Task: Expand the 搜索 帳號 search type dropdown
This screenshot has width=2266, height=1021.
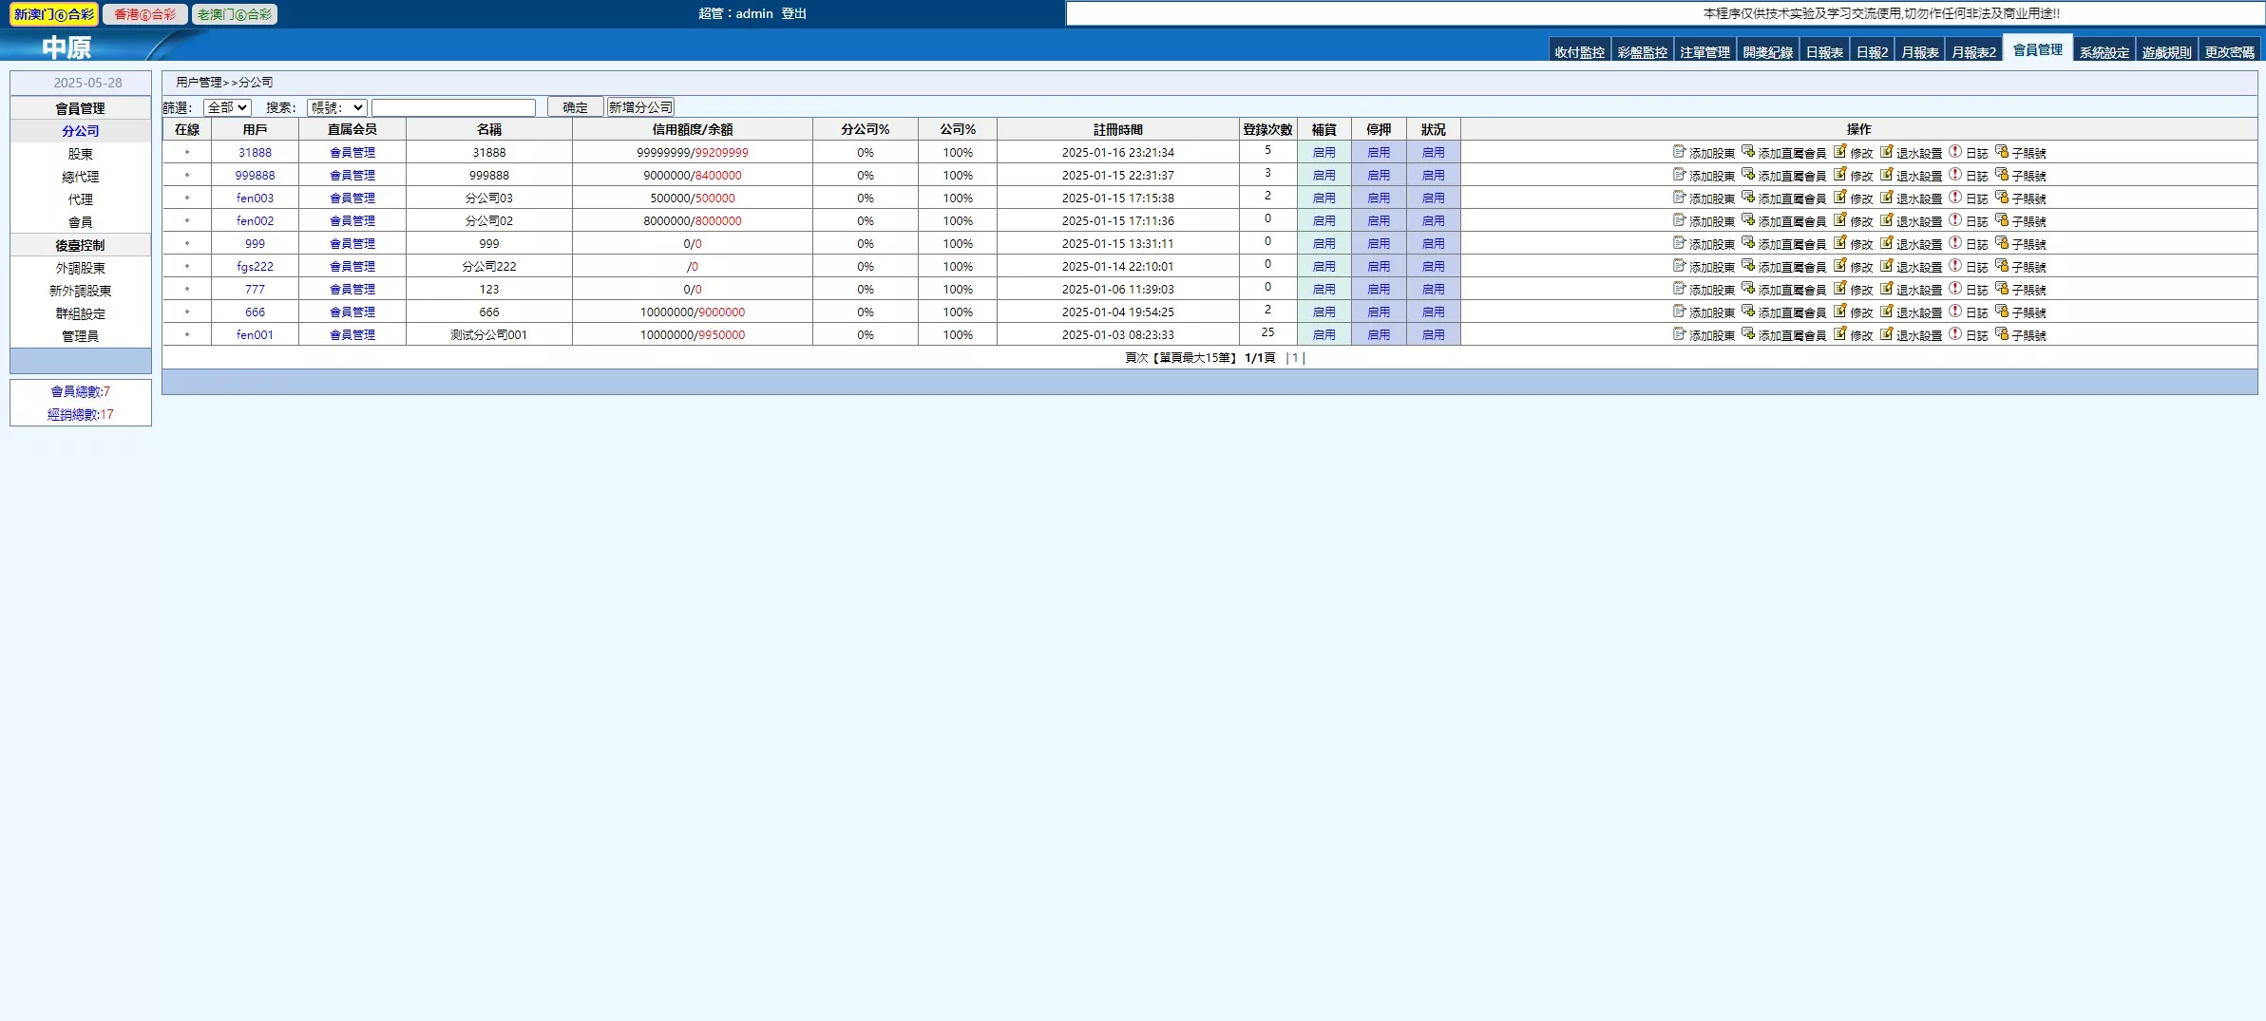Action: coord(336,107)
